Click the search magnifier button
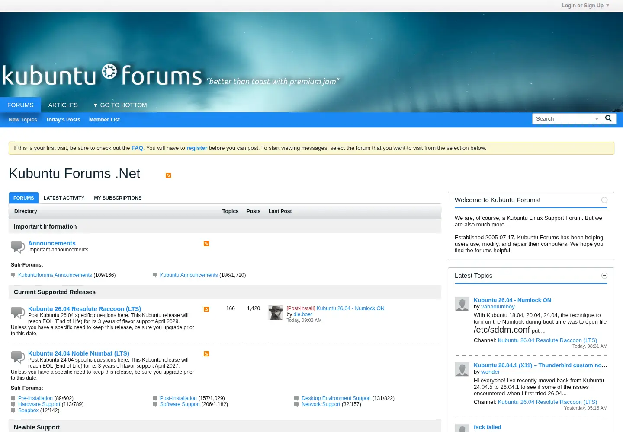The width and height of the screenshot is (623, 432). pos(608,119)
